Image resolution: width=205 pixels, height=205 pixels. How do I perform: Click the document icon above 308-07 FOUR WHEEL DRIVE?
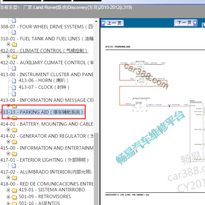pos(14,20)
